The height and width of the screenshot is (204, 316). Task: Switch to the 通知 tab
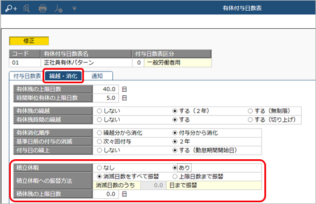point(97,76)
